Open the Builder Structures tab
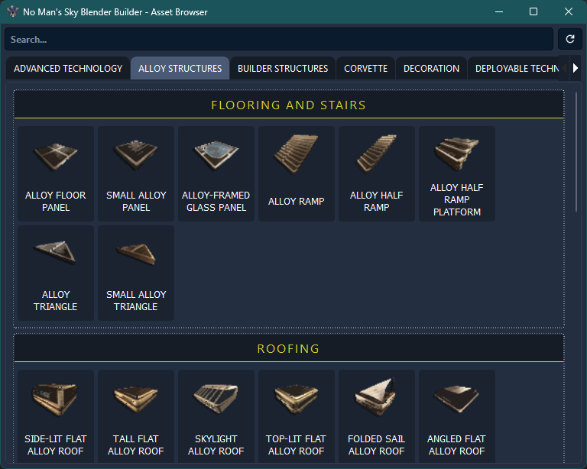 coord(283,69)
